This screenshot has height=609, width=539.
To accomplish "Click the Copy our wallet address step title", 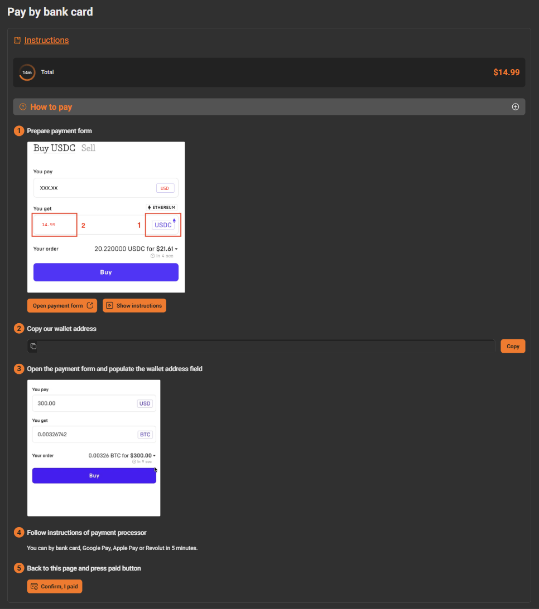I will pyautogui.click(x=61, y=329).
